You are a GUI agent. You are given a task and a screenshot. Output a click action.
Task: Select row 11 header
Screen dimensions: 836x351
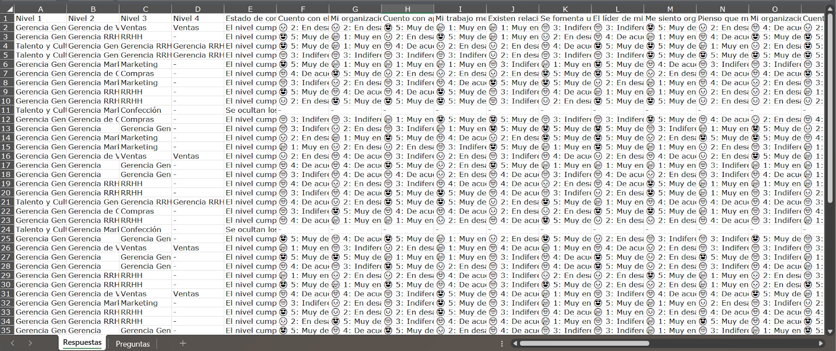[x=6, y=110]
